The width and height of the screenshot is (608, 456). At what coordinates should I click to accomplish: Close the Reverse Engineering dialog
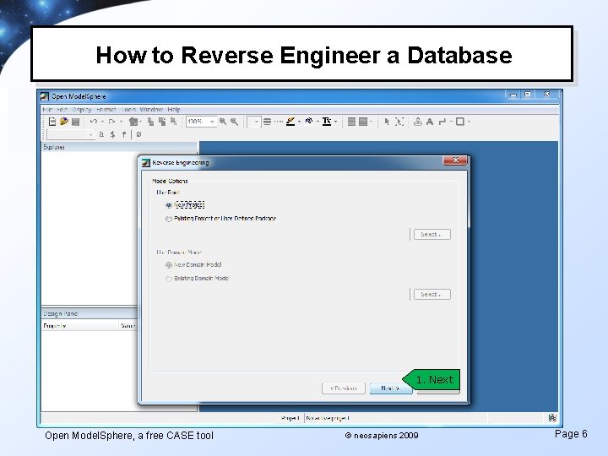[455, 160]
